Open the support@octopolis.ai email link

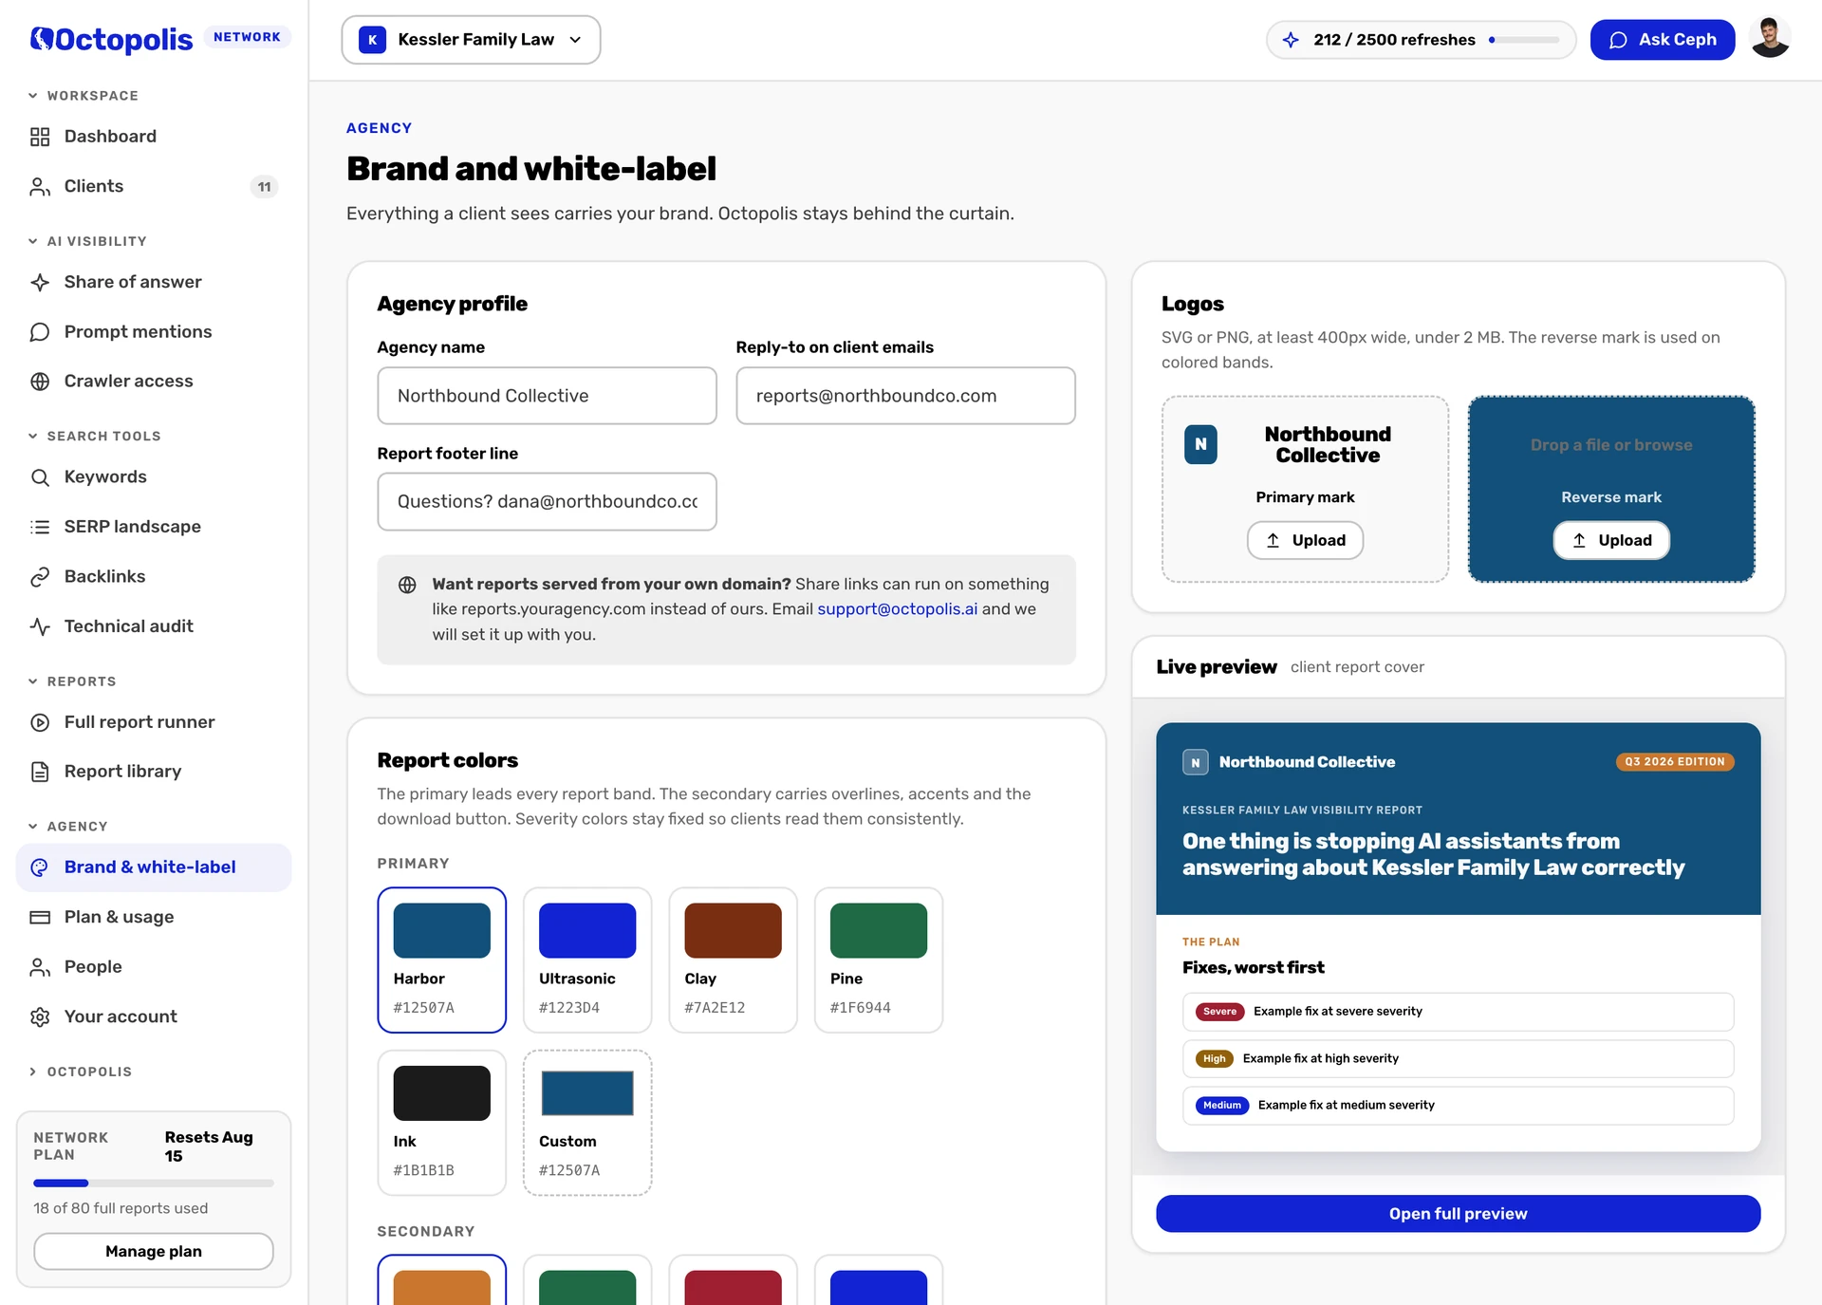[x=897, y=609]
